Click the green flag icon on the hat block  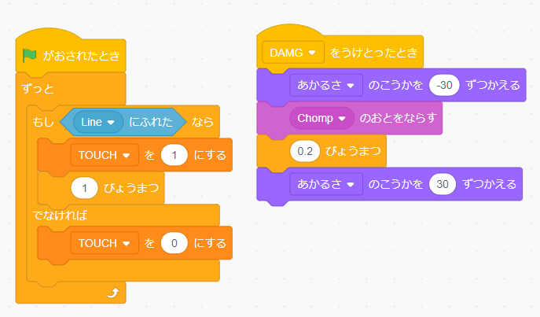coord(29,56)
